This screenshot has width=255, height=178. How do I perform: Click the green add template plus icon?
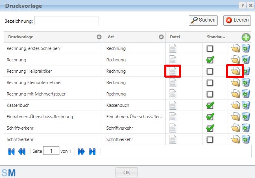[246, 37]
